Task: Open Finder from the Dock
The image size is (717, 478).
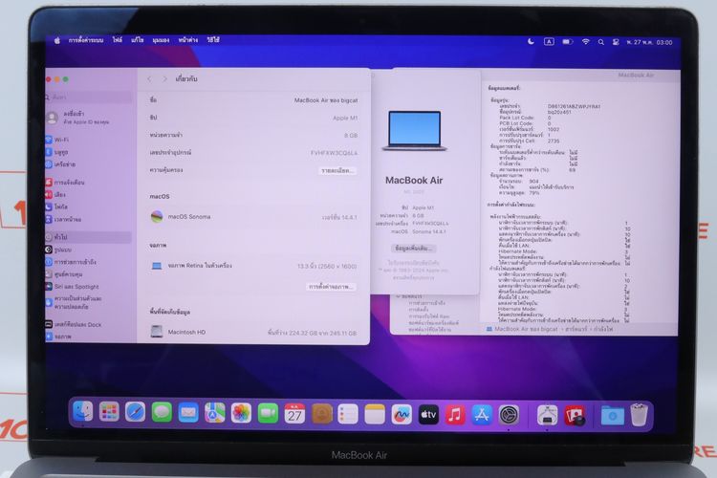Action: point(83,412)
